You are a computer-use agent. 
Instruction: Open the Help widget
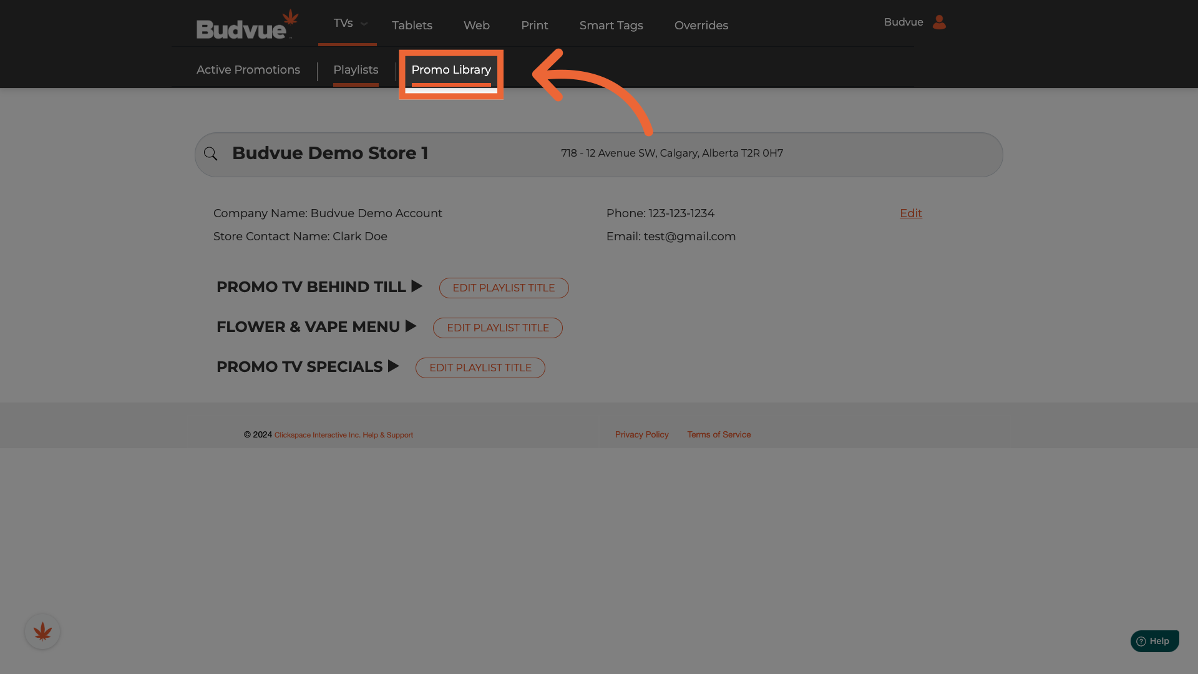pyautogui.click(x=1154, y=641)
